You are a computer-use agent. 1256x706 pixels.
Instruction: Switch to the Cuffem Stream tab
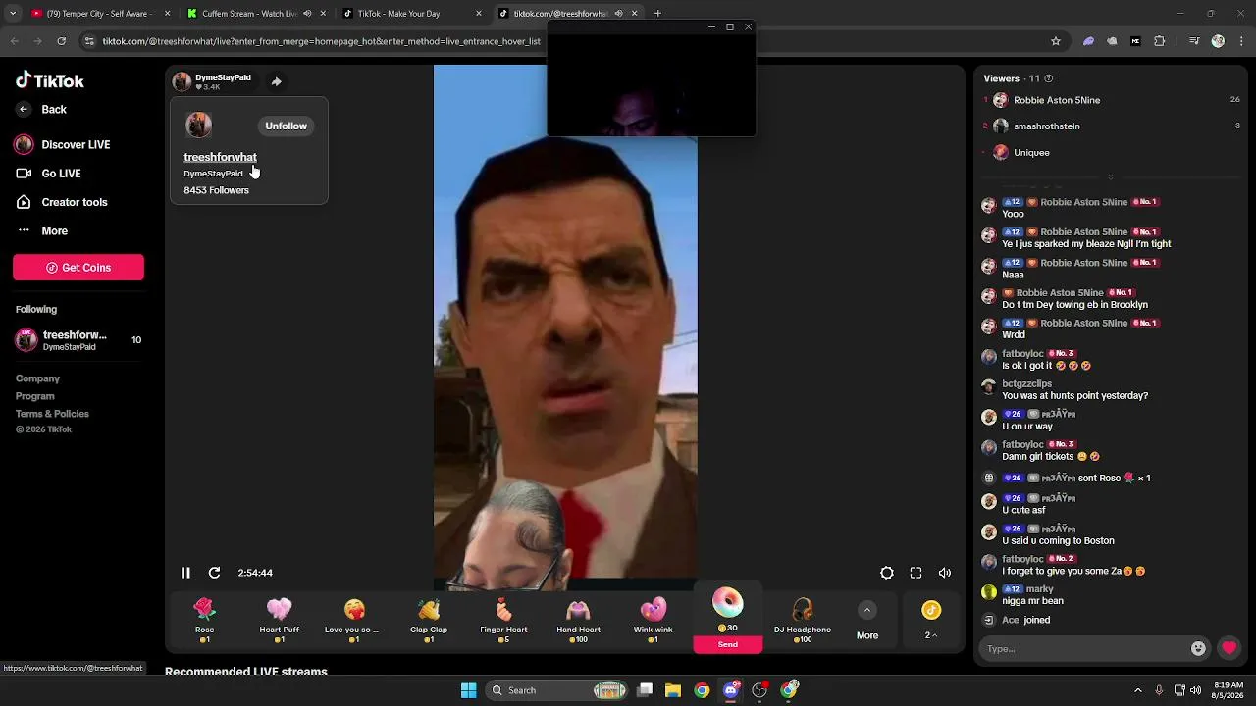(257, 14)
